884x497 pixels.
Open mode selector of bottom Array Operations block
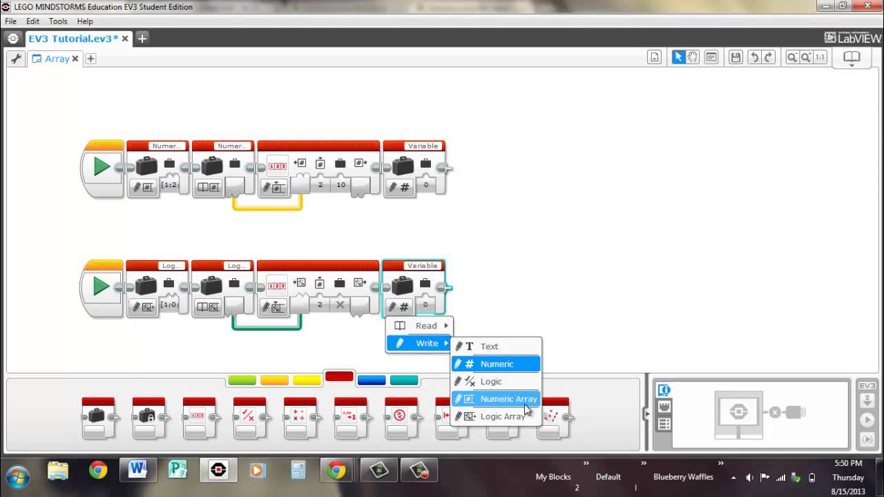273,306
